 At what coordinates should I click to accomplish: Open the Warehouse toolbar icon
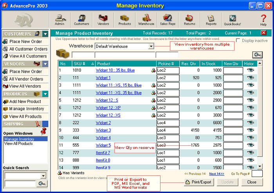[x=146, y=20]
